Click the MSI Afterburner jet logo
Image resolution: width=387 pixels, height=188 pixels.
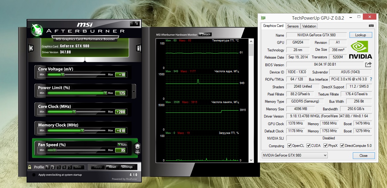pyautogui.click(x=36, y=29)
